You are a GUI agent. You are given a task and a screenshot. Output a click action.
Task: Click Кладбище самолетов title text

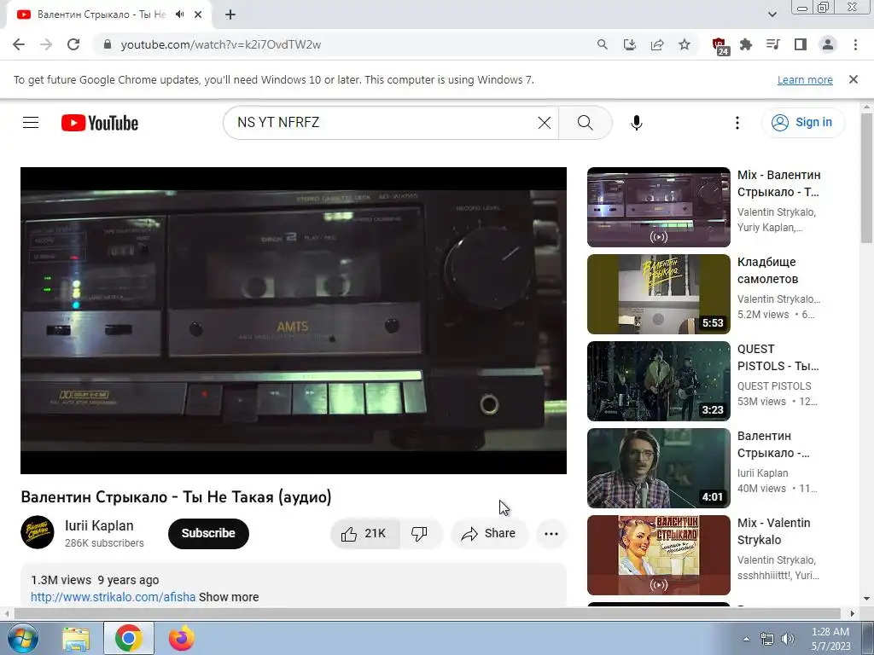point(767,270)
